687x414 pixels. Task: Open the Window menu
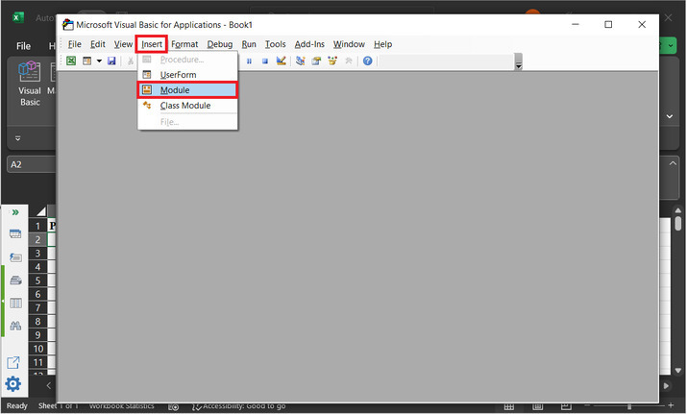click(349, 44)
